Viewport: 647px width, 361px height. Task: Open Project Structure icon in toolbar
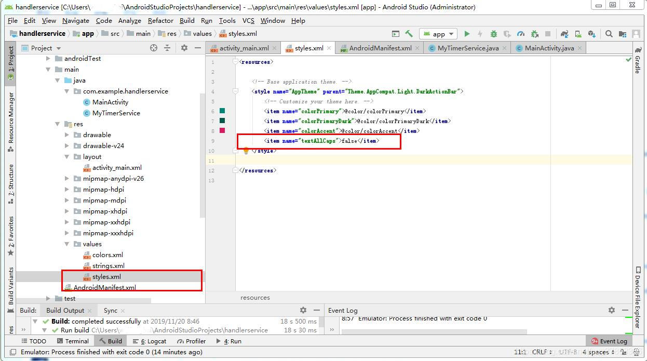[623, 34]
